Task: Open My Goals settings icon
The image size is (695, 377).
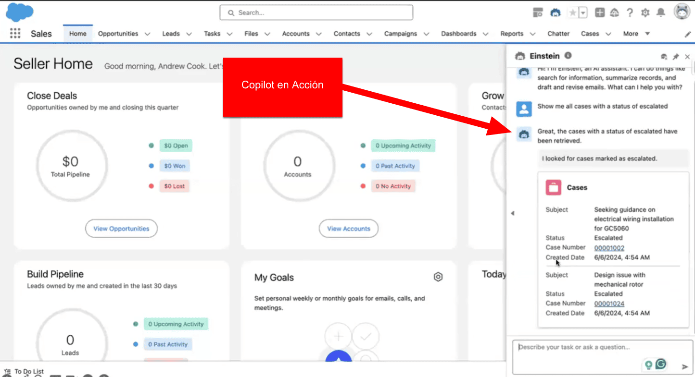Action: [x=438, y=277]
